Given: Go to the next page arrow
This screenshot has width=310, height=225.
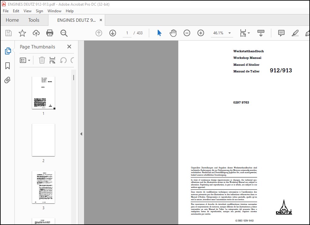Looking at the screenshot, I should [x=113, y=33].
